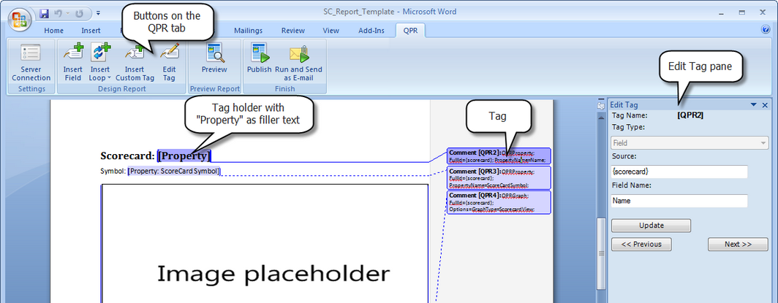Click the Scorecard: heading text
This screenshot has height=303, width=778.
(127, 156)
